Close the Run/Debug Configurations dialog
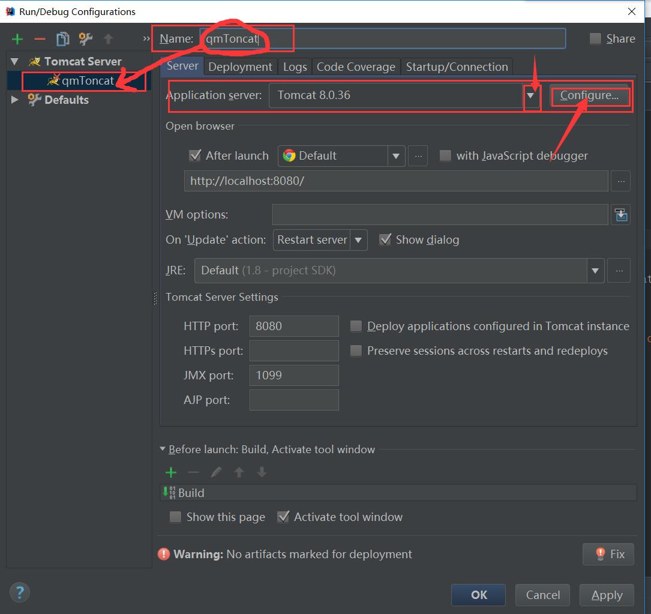The image size is (651, 614). [631, 11]
